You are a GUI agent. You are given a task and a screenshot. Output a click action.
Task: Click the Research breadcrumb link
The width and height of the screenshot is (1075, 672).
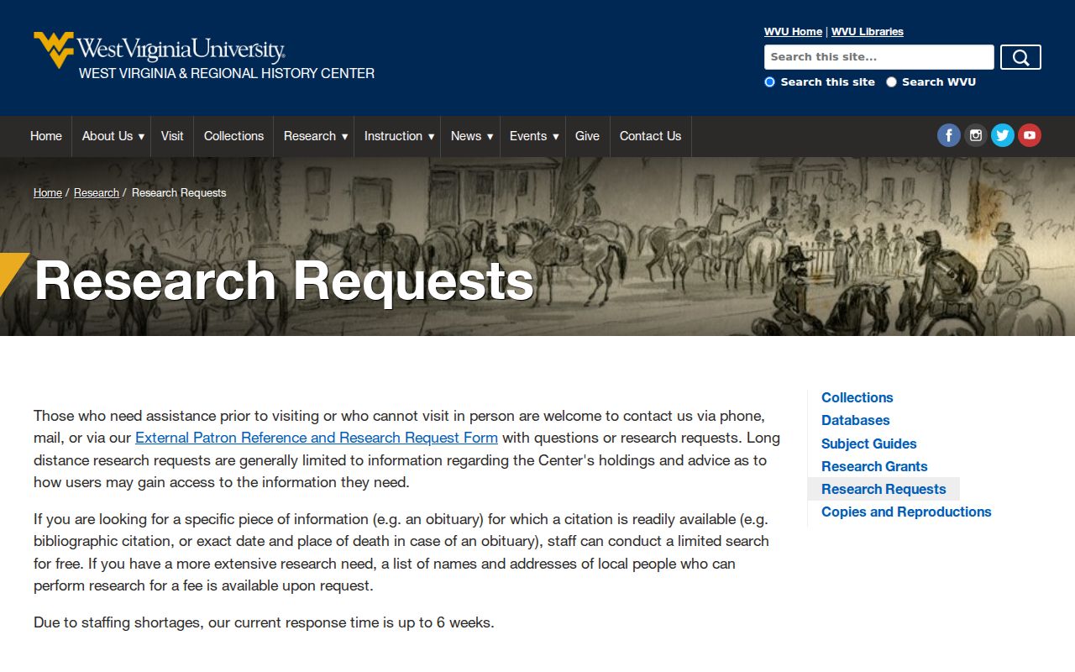click(97, 192)
